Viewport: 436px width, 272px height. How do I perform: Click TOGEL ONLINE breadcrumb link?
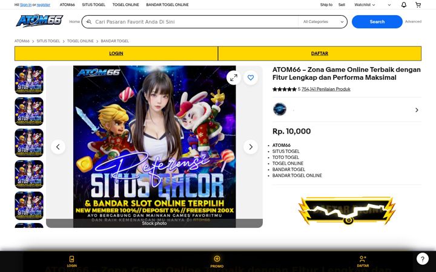81,41
